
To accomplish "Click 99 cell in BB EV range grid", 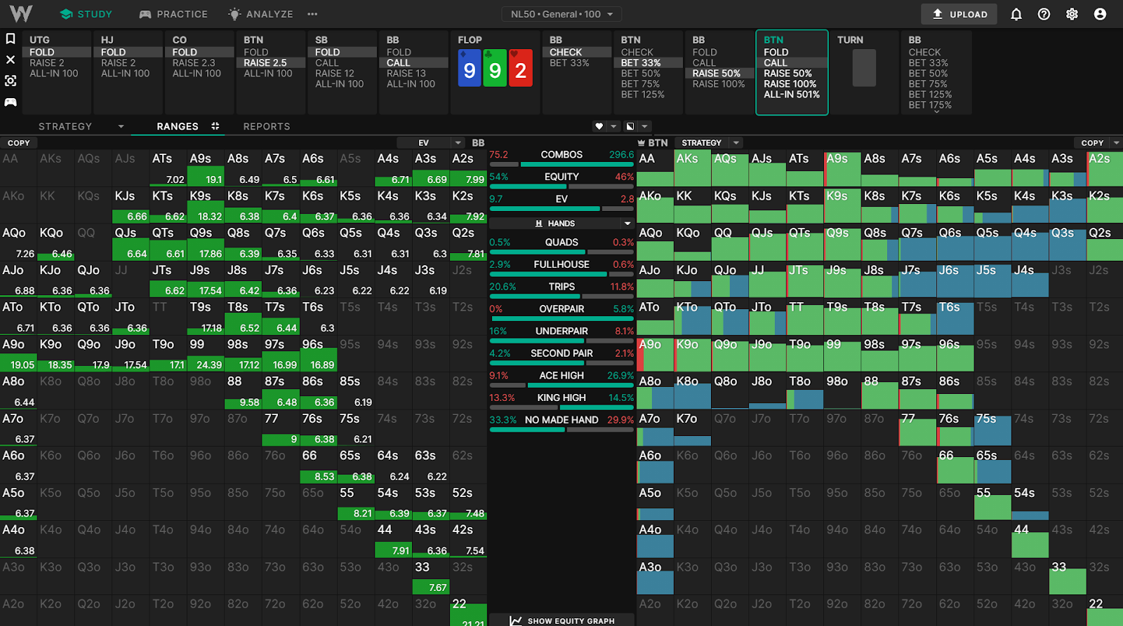I will click(206, 353).
